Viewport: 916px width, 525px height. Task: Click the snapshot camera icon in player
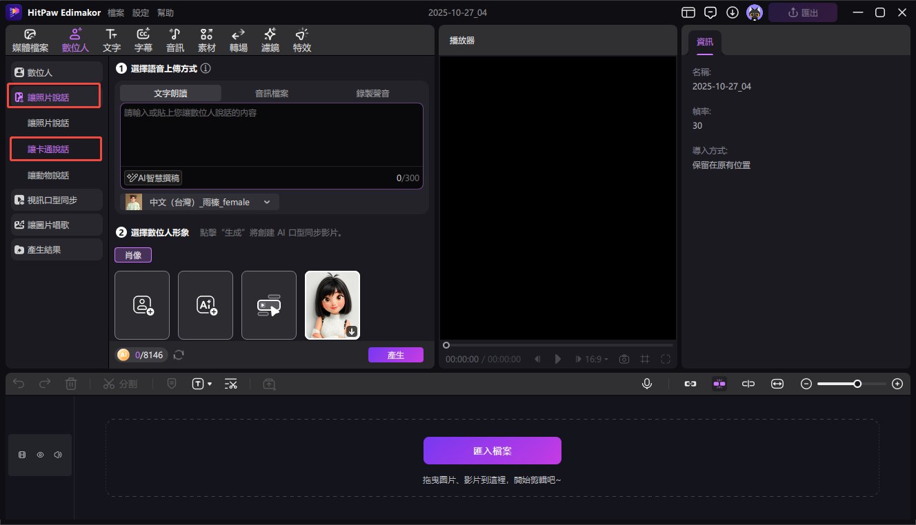624,359
